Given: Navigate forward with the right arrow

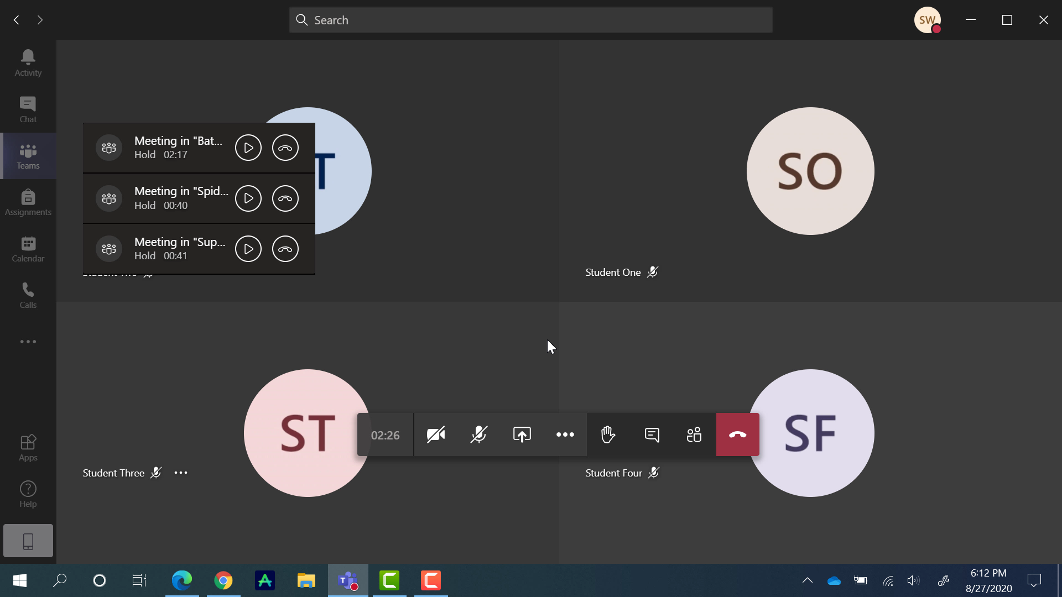Looking at the screenshot, I should point(40,20).
